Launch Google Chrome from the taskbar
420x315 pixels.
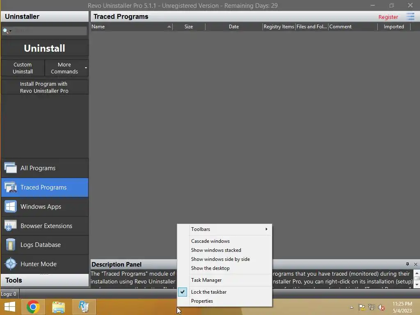tap(33, 307)
